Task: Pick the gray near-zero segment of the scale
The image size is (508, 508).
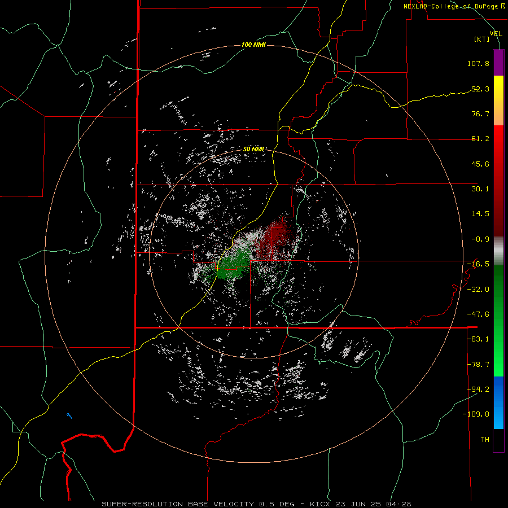Action: tap(498, 251)
